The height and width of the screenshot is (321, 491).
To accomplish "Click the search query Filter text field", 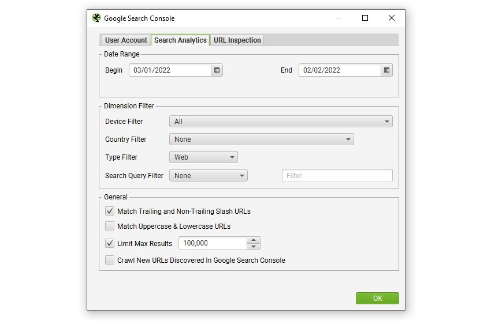I will coord(337,176).
